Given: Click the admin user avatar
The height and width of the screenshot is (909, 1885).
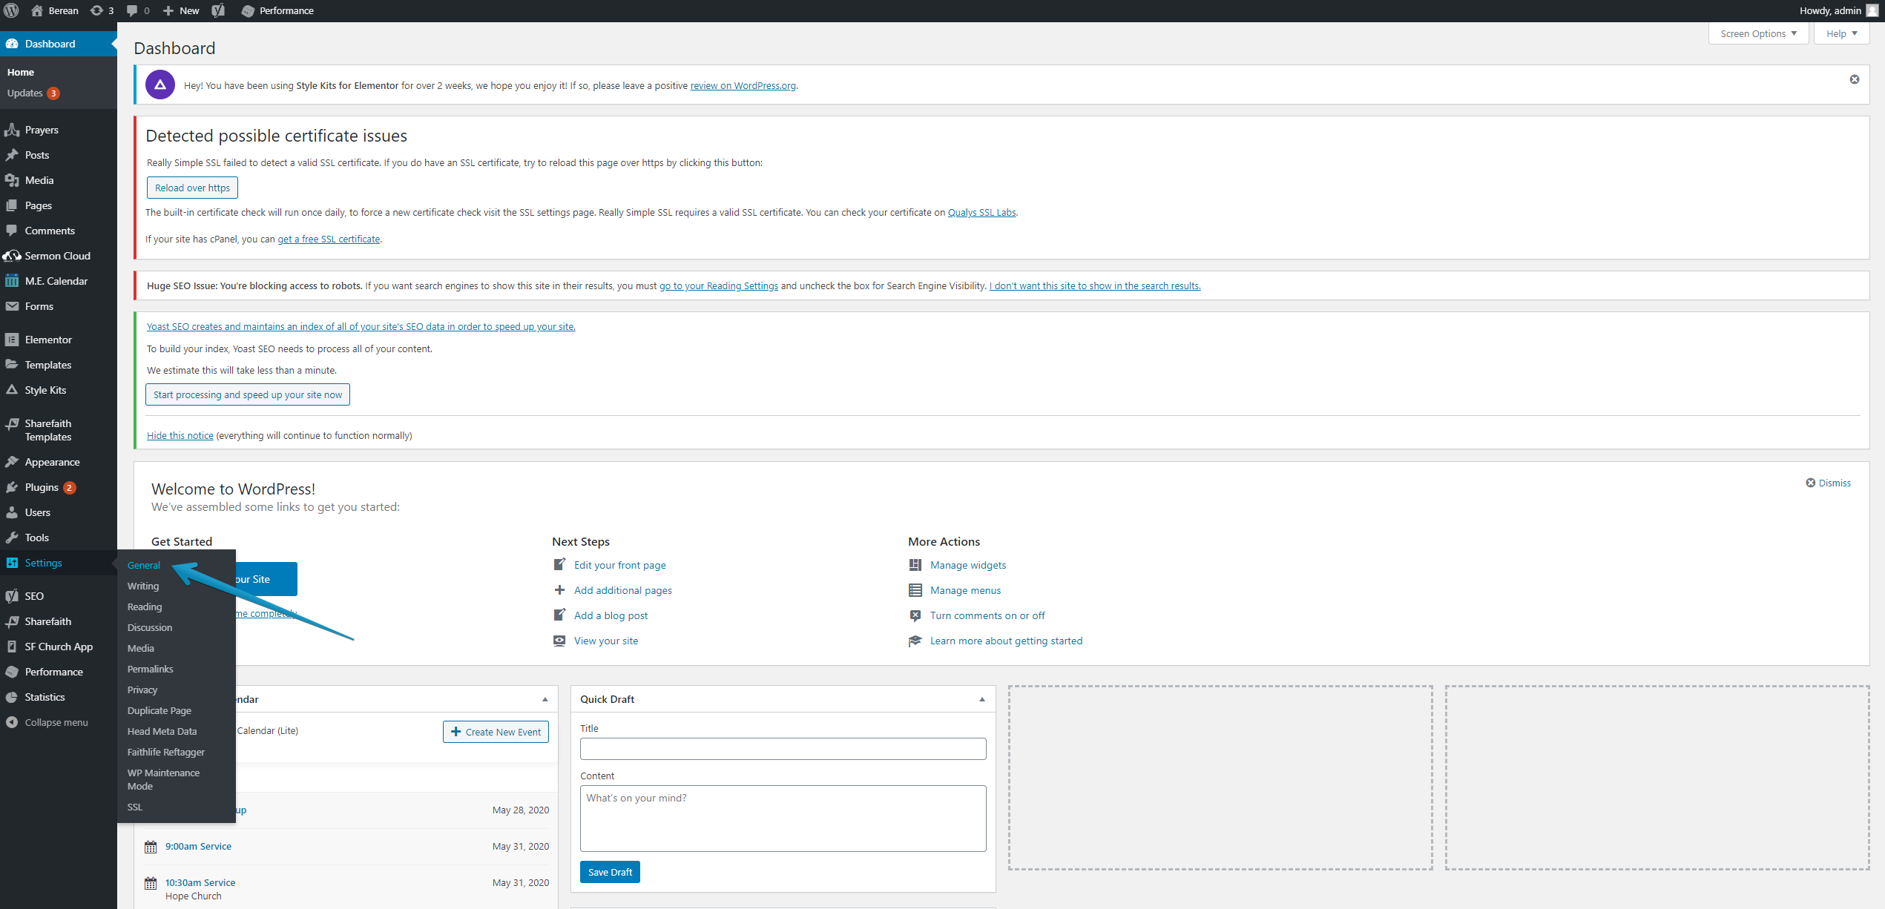Looking at the screenshot, I should coord(1872,10).
